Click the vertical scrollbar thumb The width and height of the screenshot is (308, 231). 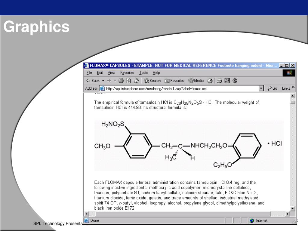[x=293, y=103]
